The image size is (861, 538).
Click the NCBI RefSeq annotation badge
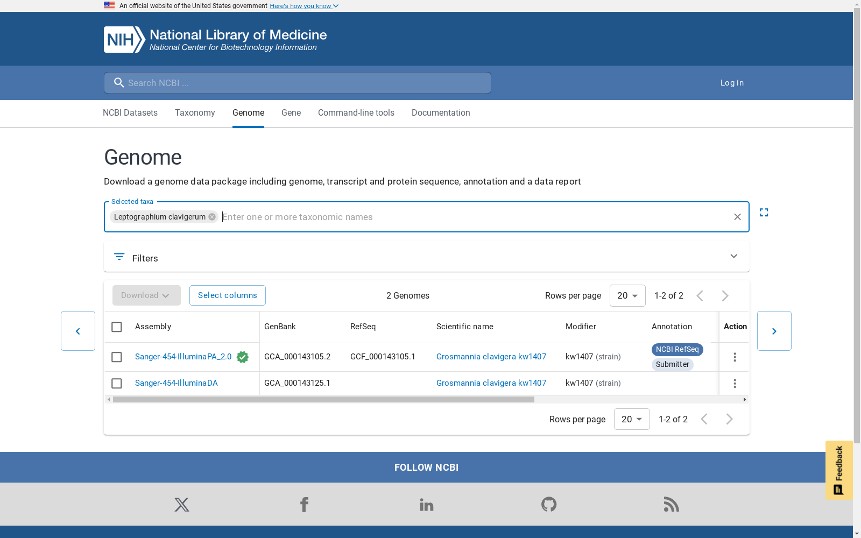[677, 350]
